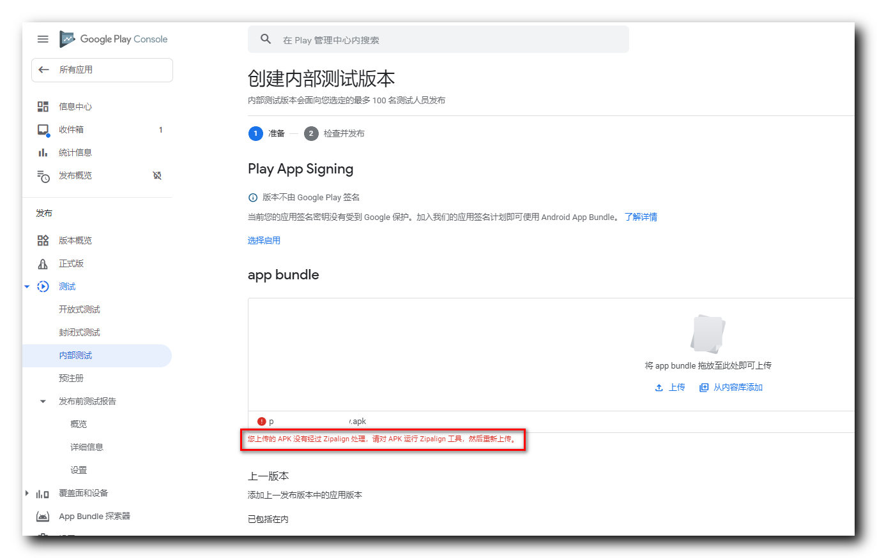Click the 从内容库添加 button
877x558 pixels.
pyautogui.click(x=731, y=388)
